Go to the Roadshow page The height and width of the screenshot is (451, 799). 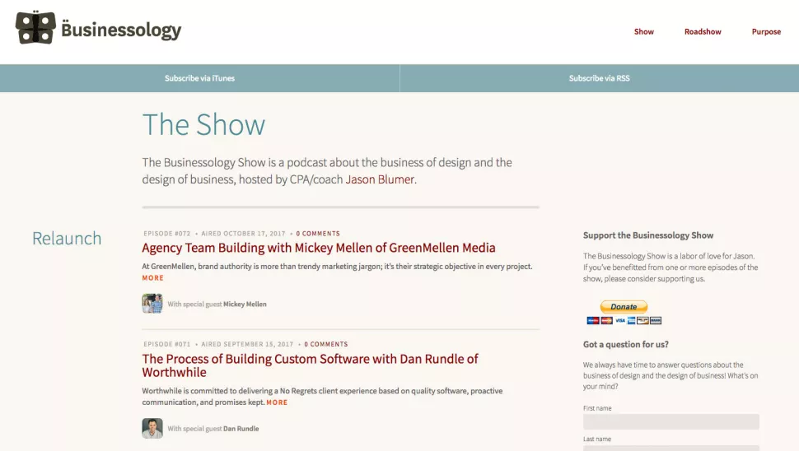click(x=703, y=31)
